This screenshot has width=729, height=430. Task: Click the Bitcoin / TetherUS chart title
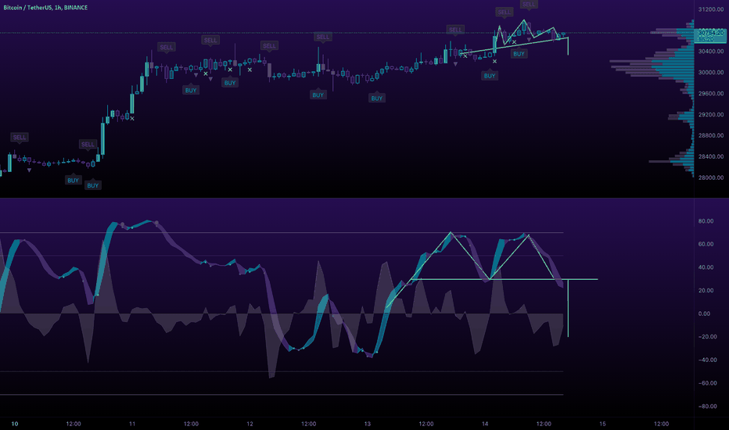click(45, 8)
